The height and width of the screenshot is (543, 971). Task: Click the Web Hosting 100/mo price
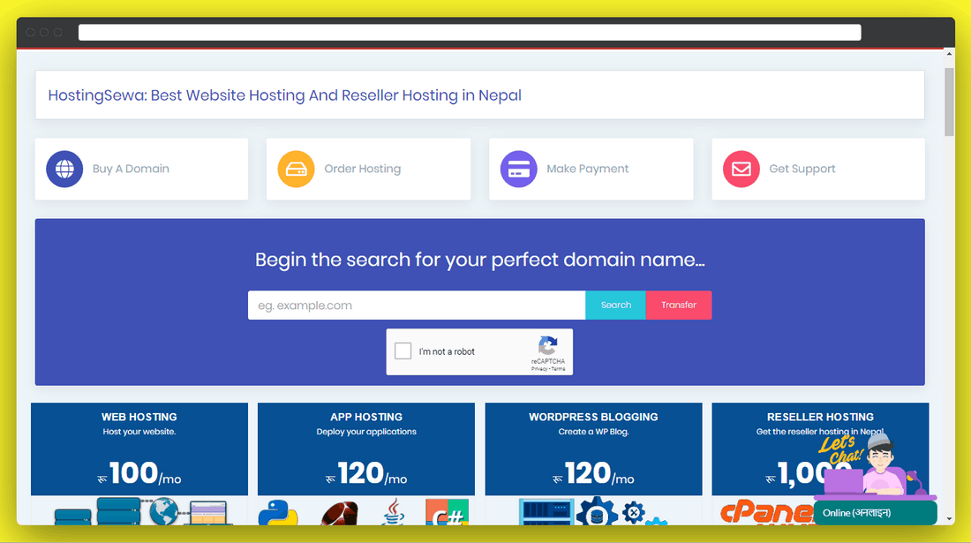coord(139,473)
